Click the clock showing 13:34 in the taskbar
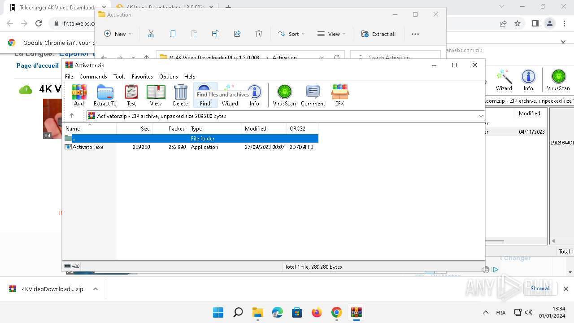Image resolution: width=574 pixels, height=323 pixels. (558, 309)
